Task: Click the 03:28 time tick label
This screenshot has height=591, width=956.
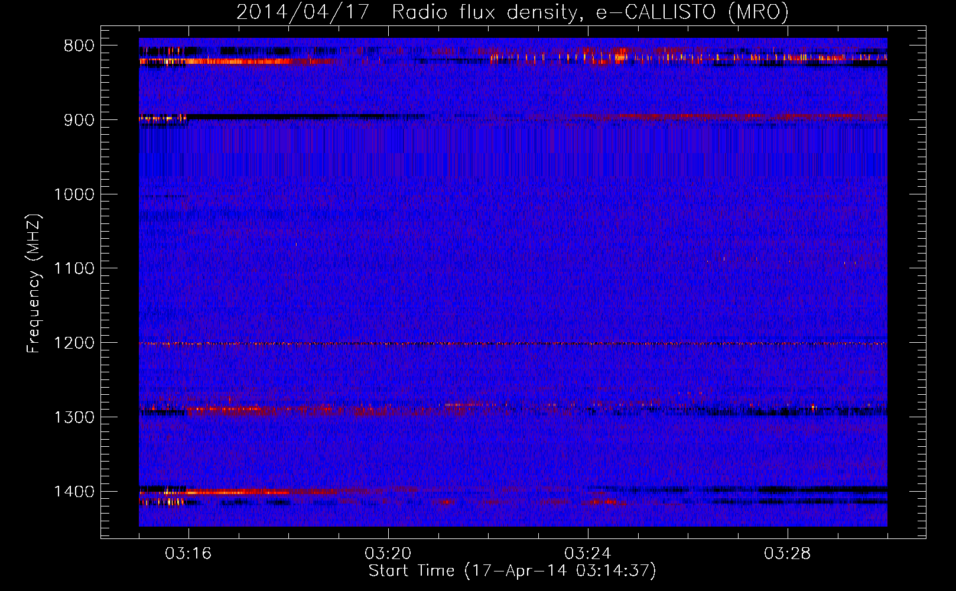Action: tap(788, 554)
